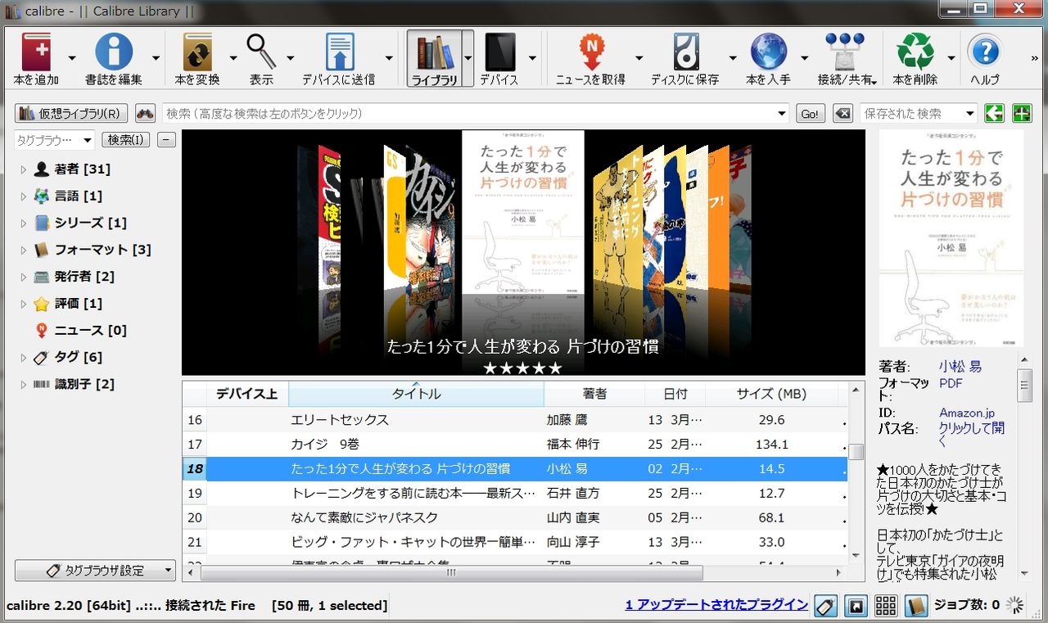This screenshot has height=623, width=1048.
Task: Click the green copy saved search icon
Action: 994,114
